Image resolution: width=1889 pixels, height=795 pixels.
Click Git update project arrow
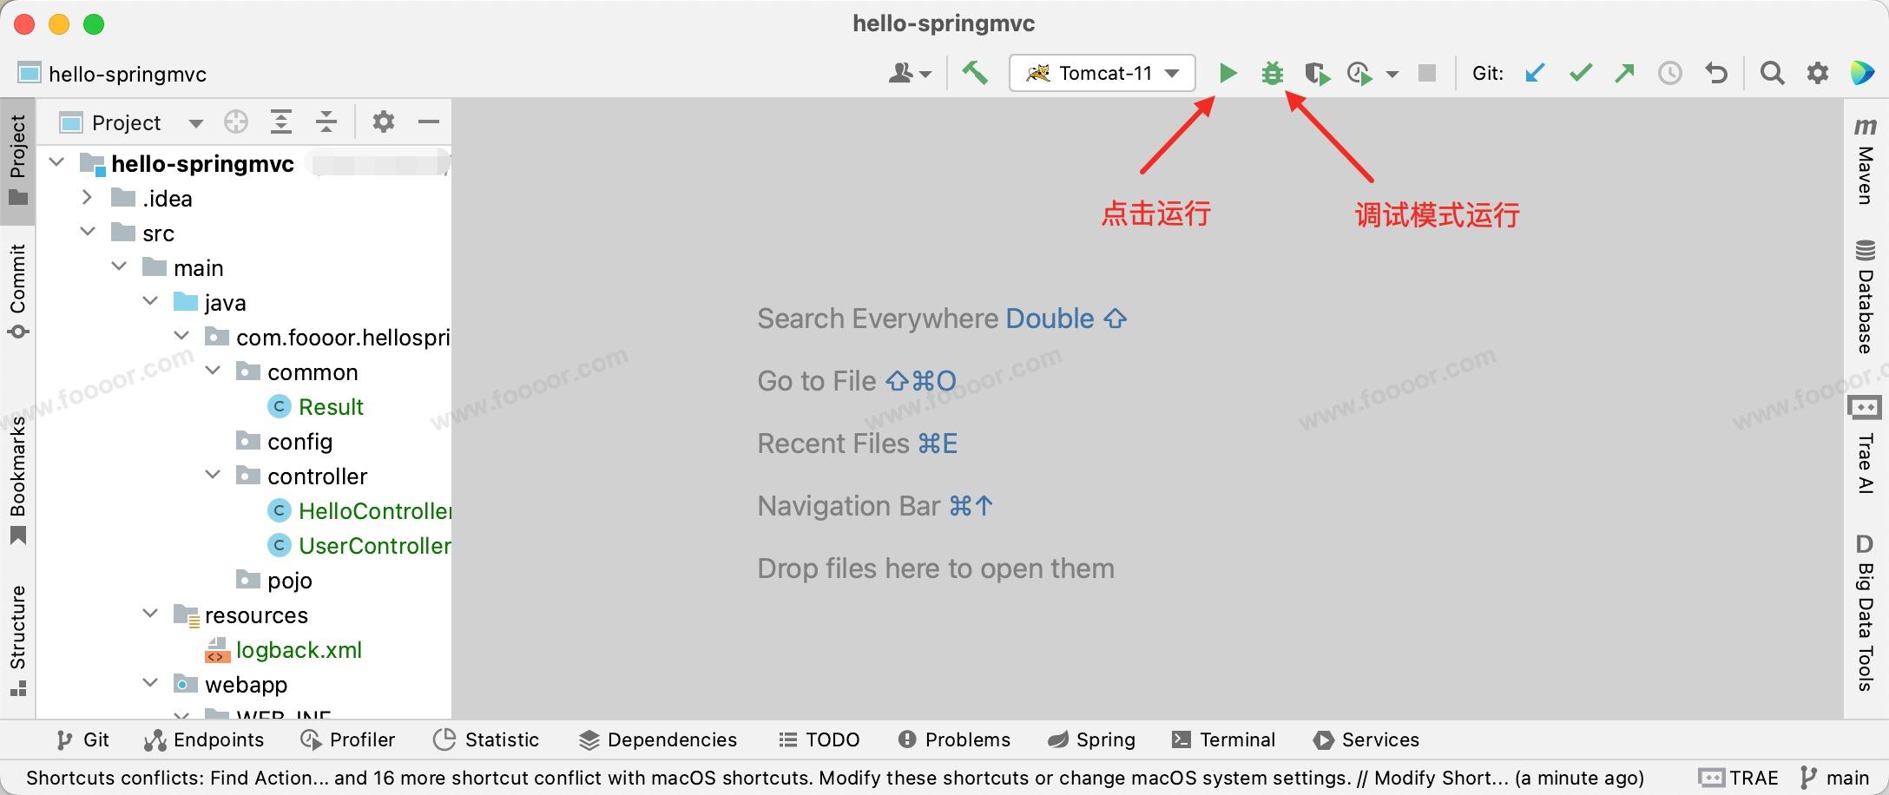click(x=1535, y=73)
